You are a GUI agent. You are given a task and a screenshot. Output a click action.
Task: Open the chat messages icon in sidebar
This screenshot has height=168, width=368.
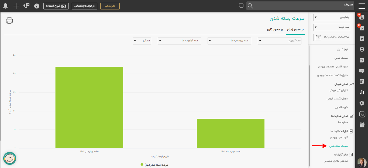[362, 71]
